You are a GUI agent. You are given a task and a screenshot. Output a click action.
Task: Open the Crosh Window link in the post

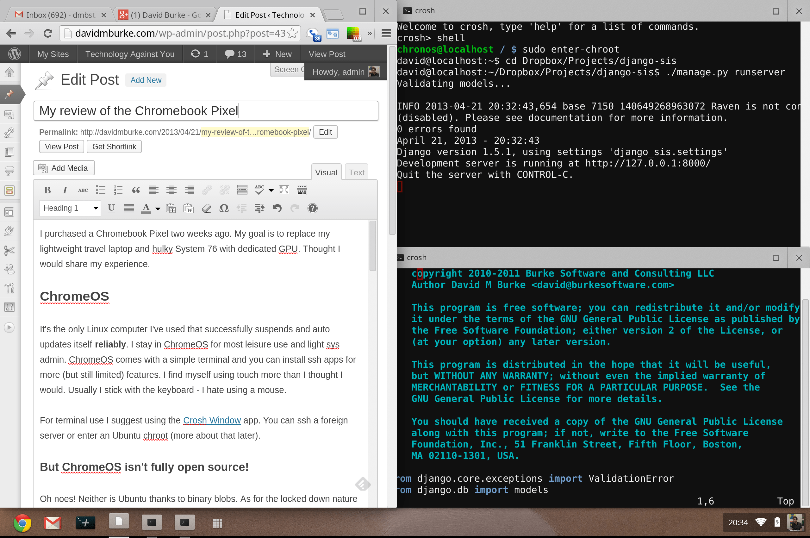pyautogui.click(x=212, y=420)
